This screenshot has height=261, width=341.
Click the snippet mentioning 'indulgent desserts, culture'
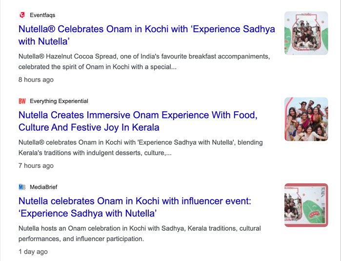point(140,148)
